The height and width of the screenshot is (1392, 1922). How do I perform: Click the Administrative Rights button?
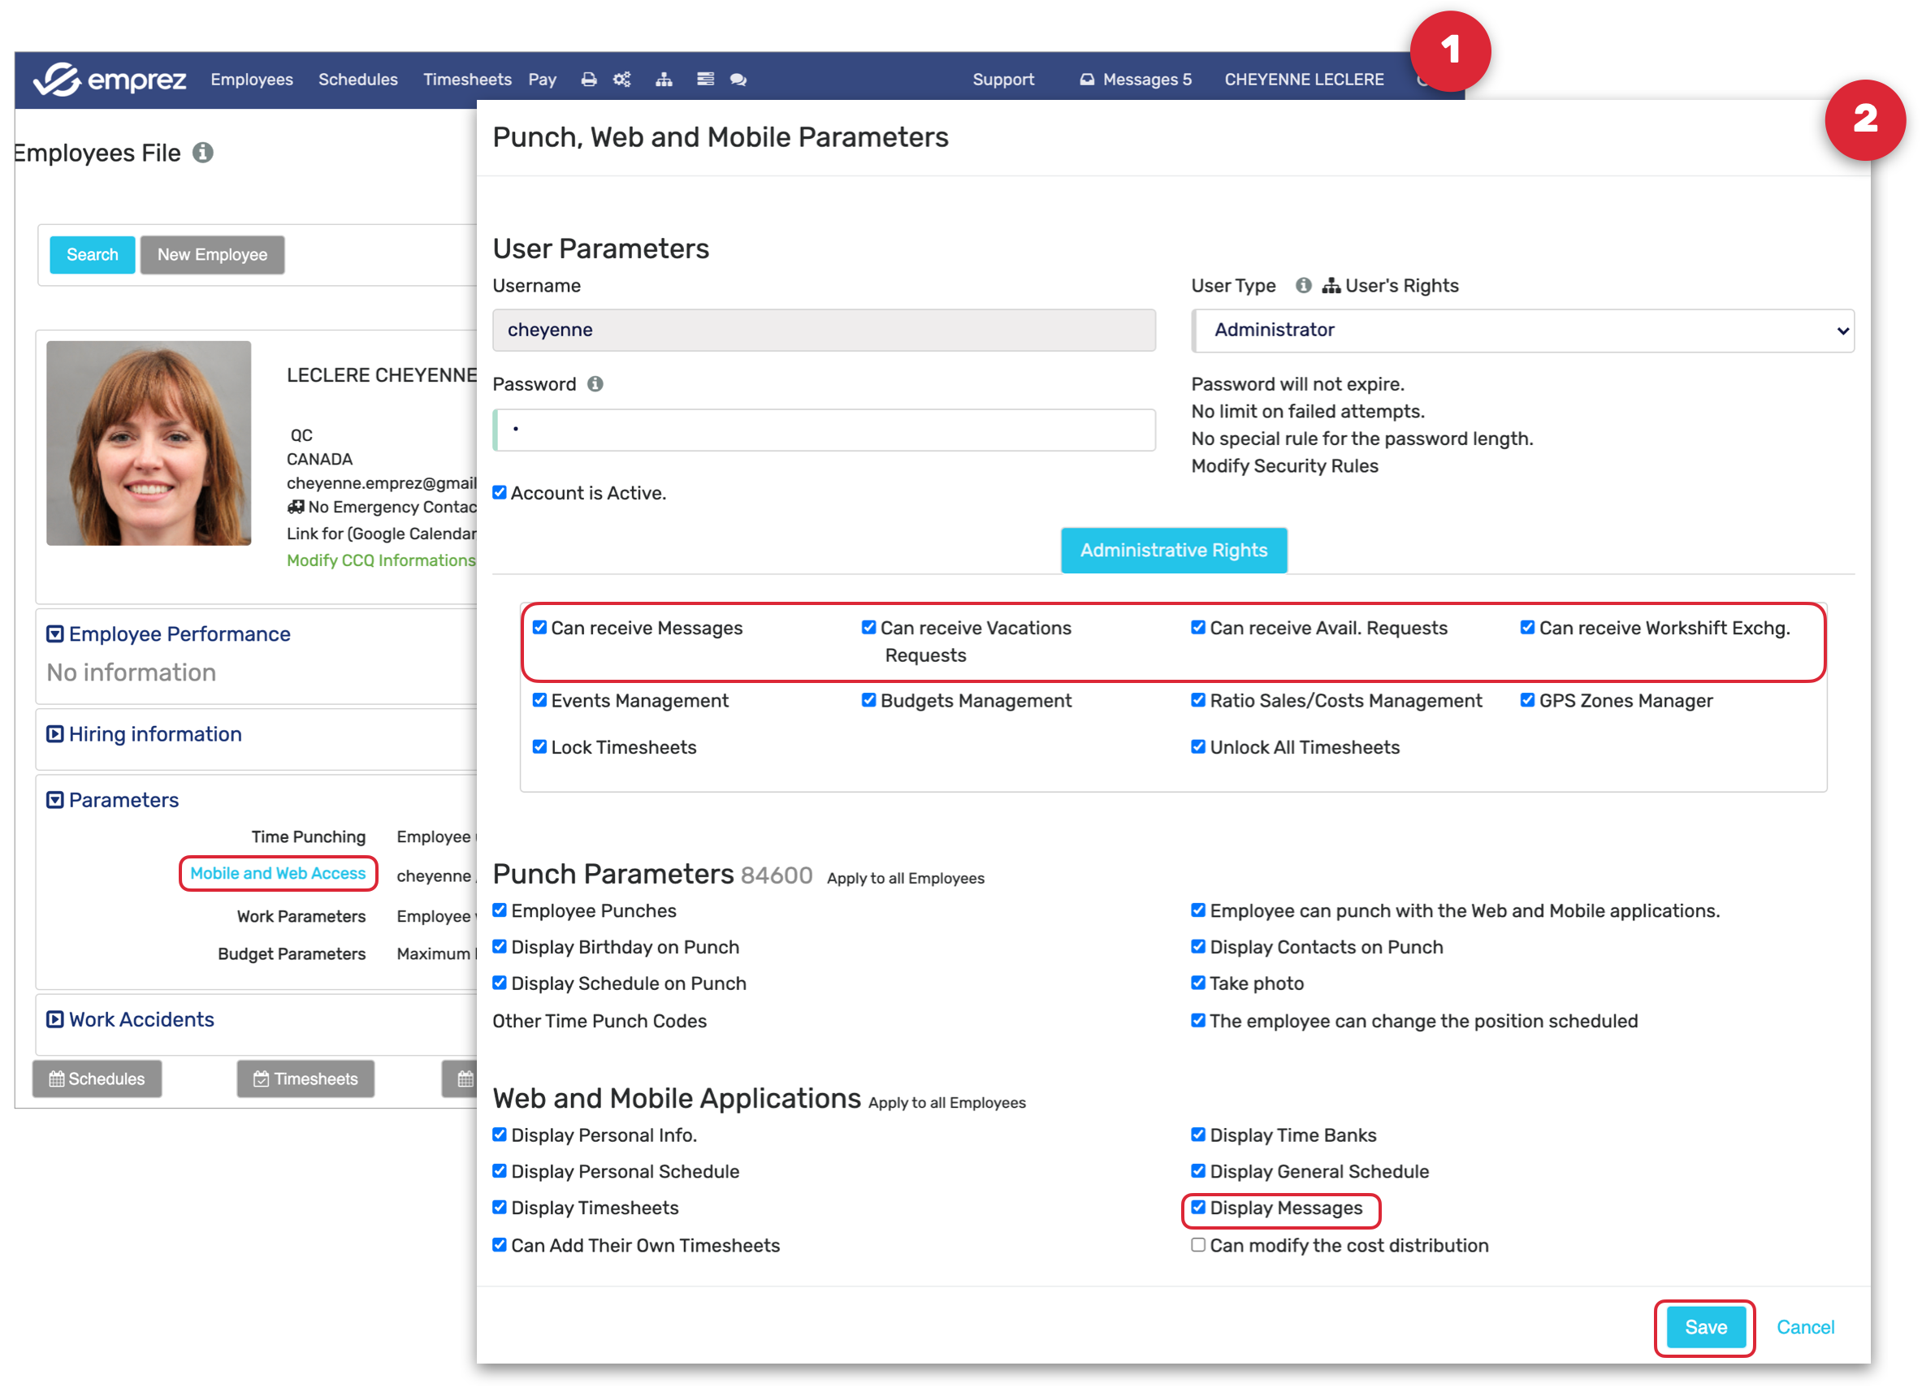[1174, 551]
